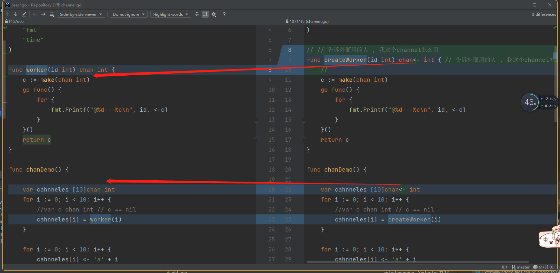Screen dimensions: 560x273
Task: Click the green checkmark in right pane corner
Action: click(555, 28)
